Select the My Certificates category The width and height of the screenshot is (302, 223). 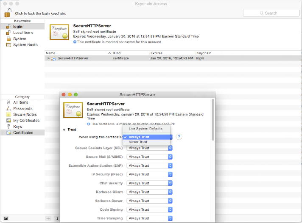click(x=26, y=121)
